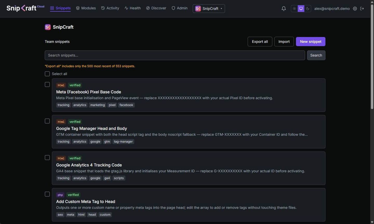Viewport: 374px width, 224px height.
Task: Focus the Search snippets field
Action: [x=175, y=55]
